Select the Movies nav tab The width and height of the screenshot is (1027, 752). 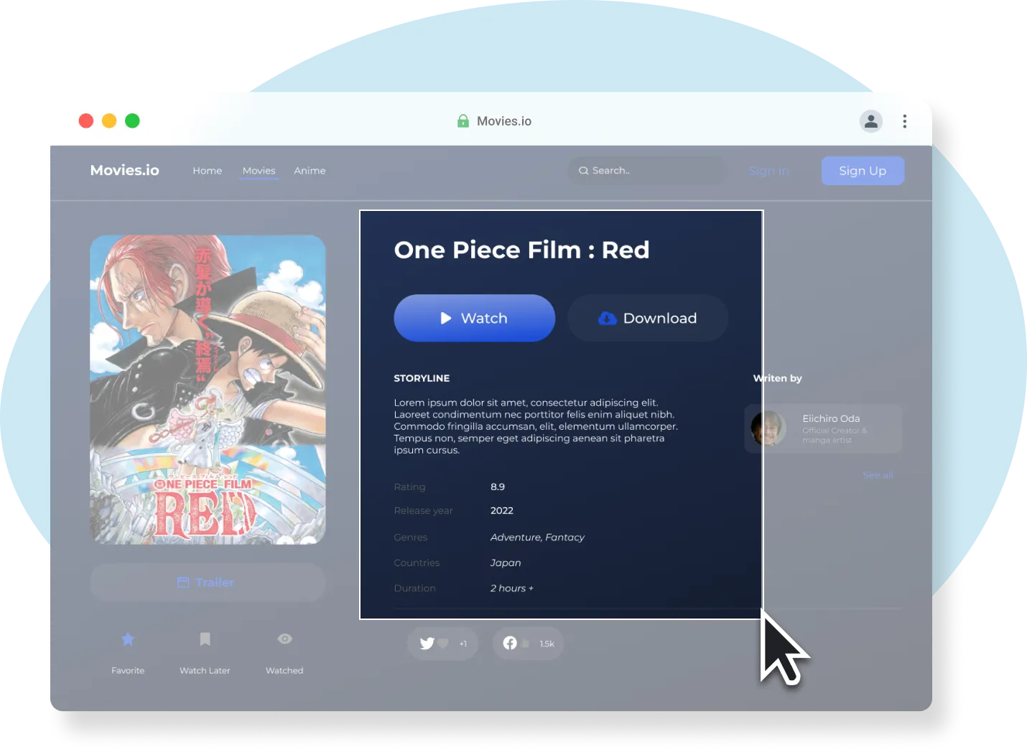[x=259, y=171]
